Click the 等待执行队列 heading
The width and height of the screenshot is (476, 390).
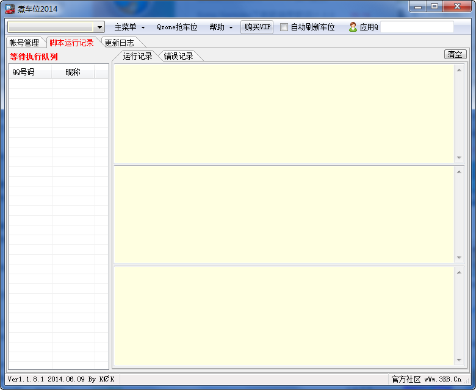(x=34, y=57)
